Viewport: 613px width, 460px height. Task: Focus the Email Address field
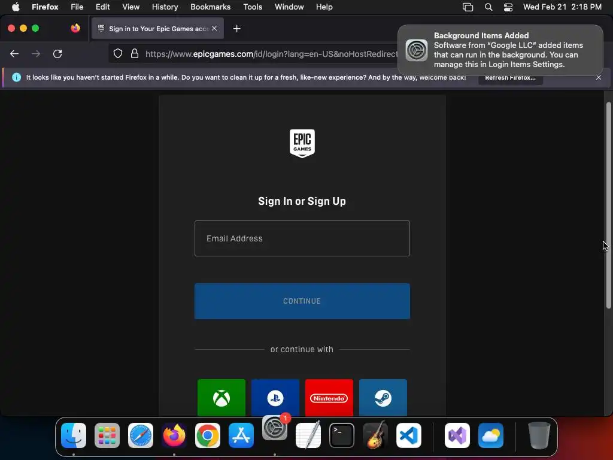point(302,238)
